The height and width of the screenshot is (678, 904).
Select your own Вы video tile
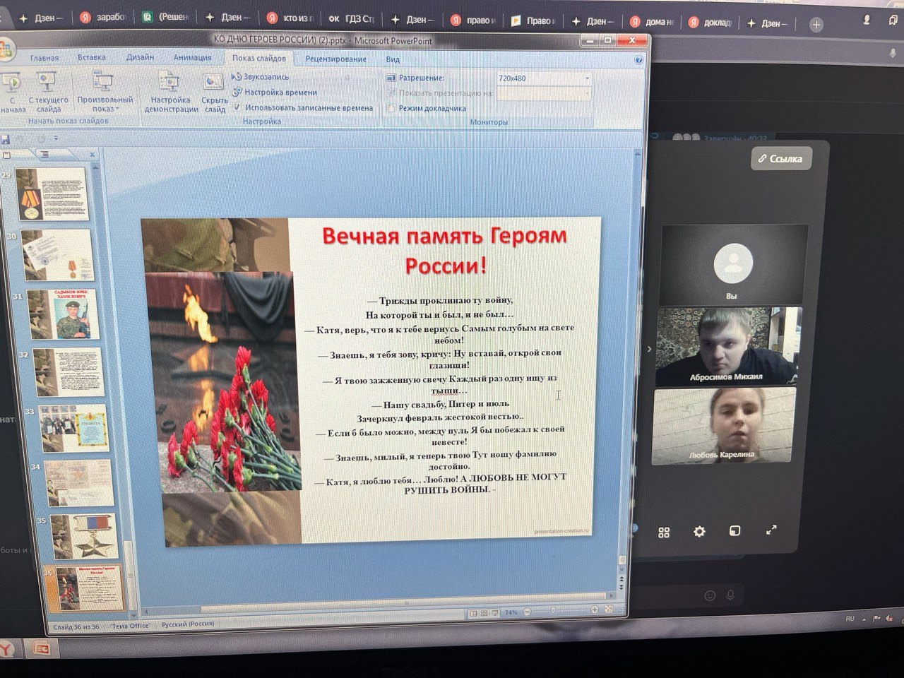click(x=733, y=265)
